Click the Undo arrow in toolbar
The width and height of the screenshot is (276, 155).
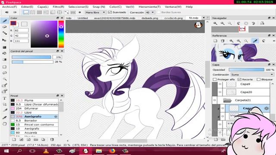point(7,12)
